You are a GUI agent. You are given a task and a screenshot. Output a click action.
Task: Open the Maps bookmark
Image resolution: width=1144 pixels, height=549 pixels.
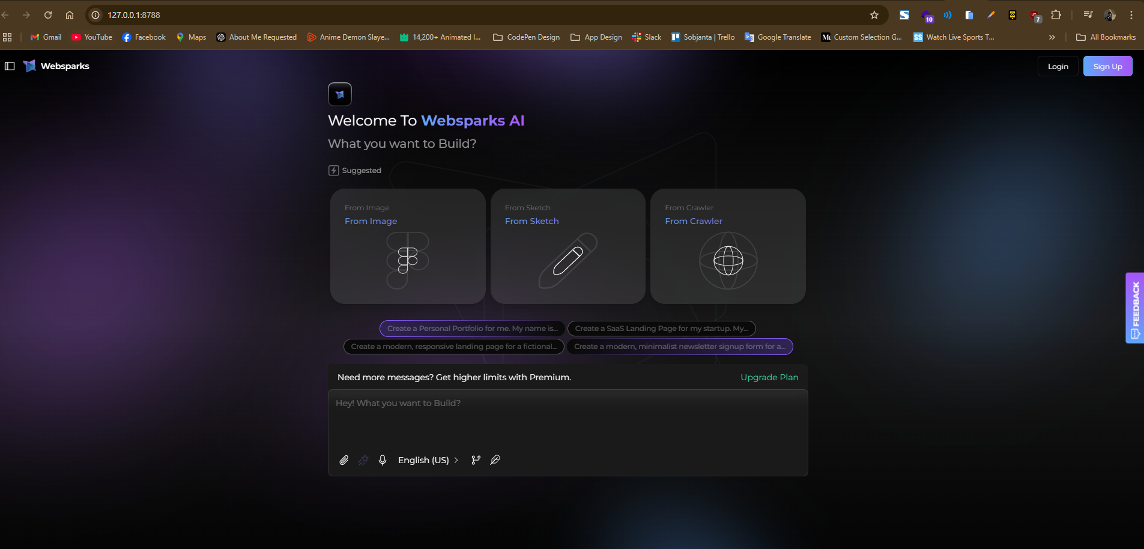point(191,37)
